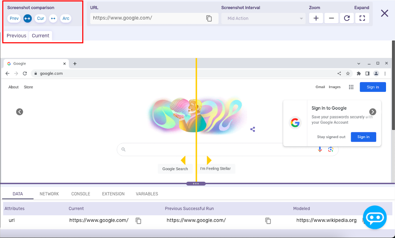The height and width of the screenshot is (238, 395).
Task: Click the Previous Successful Run column header
Action: (189, 208)
